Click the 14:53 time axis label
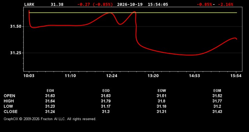The width and height of the screenshot is (249, 132). pyautogui.click(x=195, y=76)
